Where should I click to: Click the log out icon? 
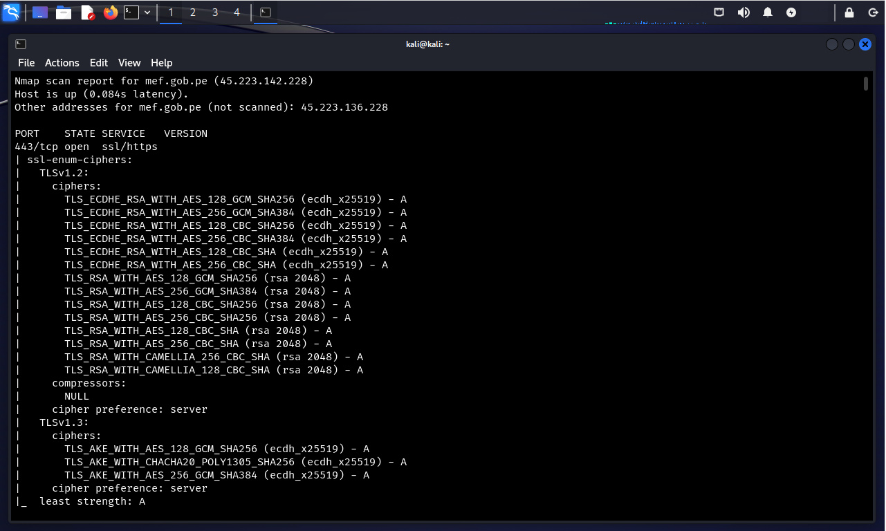click(x=873, y=12)
